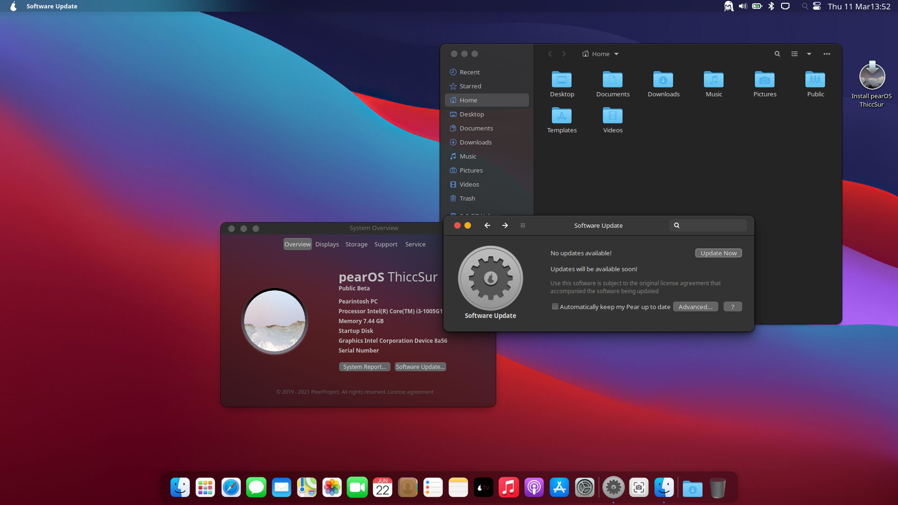Switch to Support tab in System Overview
The height and width of the screenshot is (505, 898).
point(386,244)
